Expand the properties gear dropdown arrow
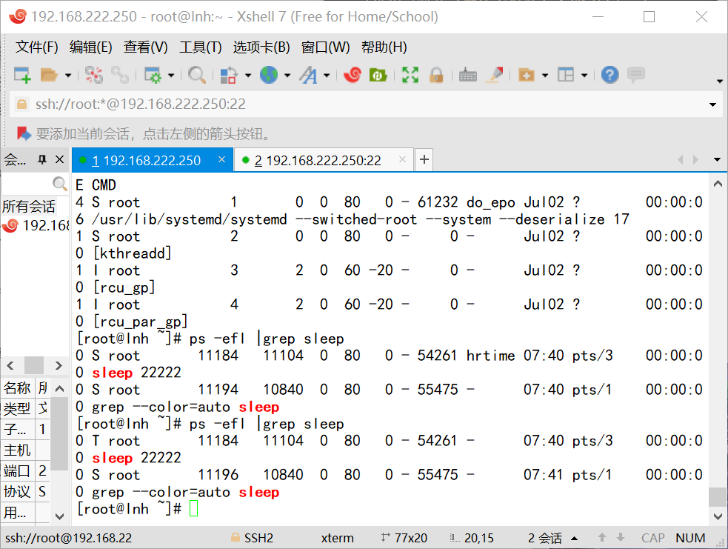The width and height of the screenshot is (728, 549). (171, 76)
